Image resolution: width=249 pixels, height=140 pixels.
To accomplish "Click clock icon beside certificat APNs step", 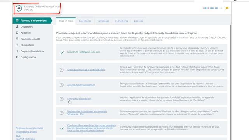I will [x=61, y=70].
